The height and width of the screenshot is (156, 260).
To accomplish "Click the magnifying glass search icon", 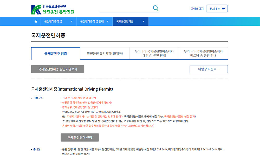I will point(155,8).
